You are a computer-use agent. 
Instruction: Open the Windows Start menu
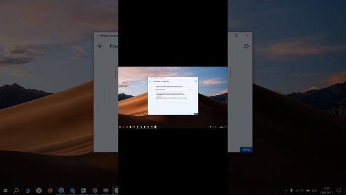pos(5,190)
